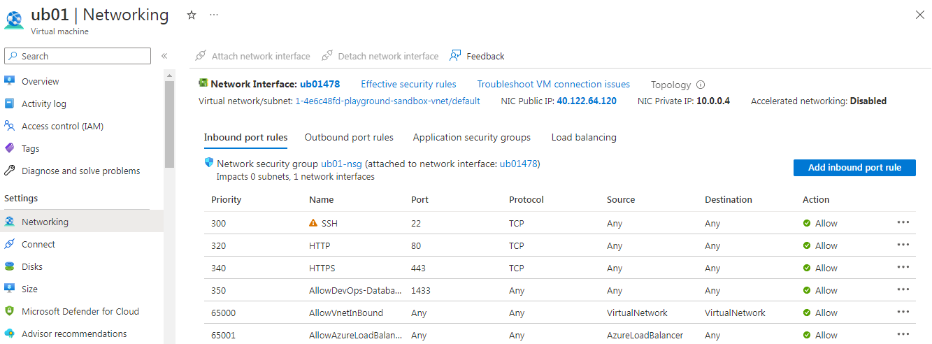Click the Microsoft Defender for Cloud shield icon
The image size is (932, 344).
(10, 311)
